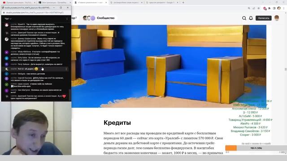Open the search magnifier on the article site

click(244, 18)
